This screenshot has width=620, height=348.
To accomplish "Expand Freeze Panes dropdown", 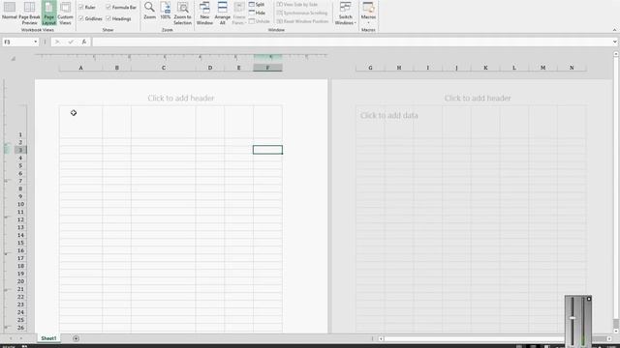I will [238, 13].
